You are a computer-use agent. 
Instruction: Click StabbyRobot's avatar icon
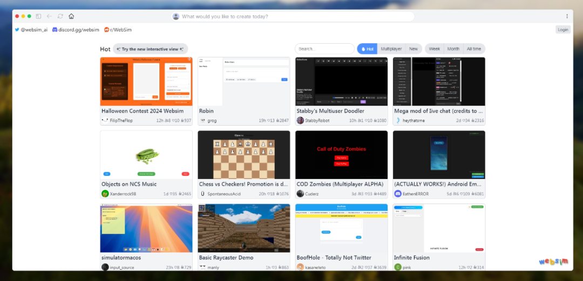[300, 120]
